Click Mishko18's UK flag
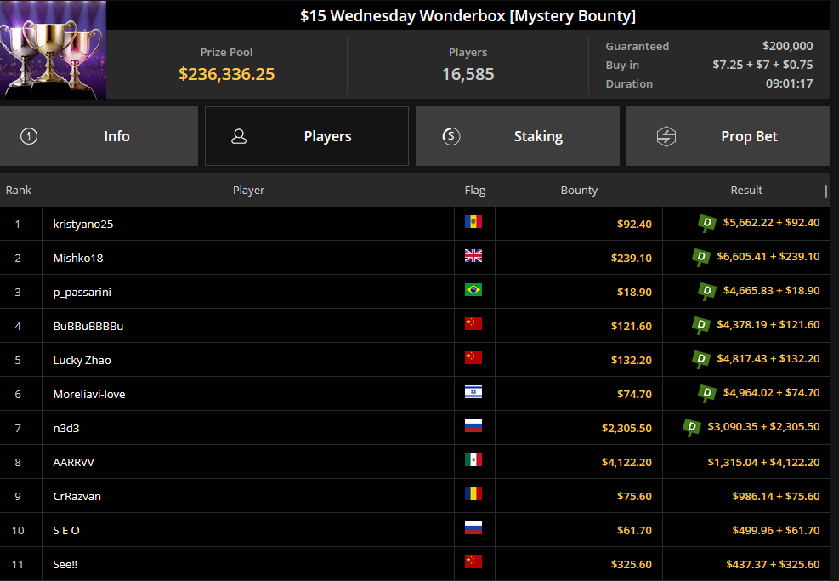Screen dimensions: 839x581 473,255
